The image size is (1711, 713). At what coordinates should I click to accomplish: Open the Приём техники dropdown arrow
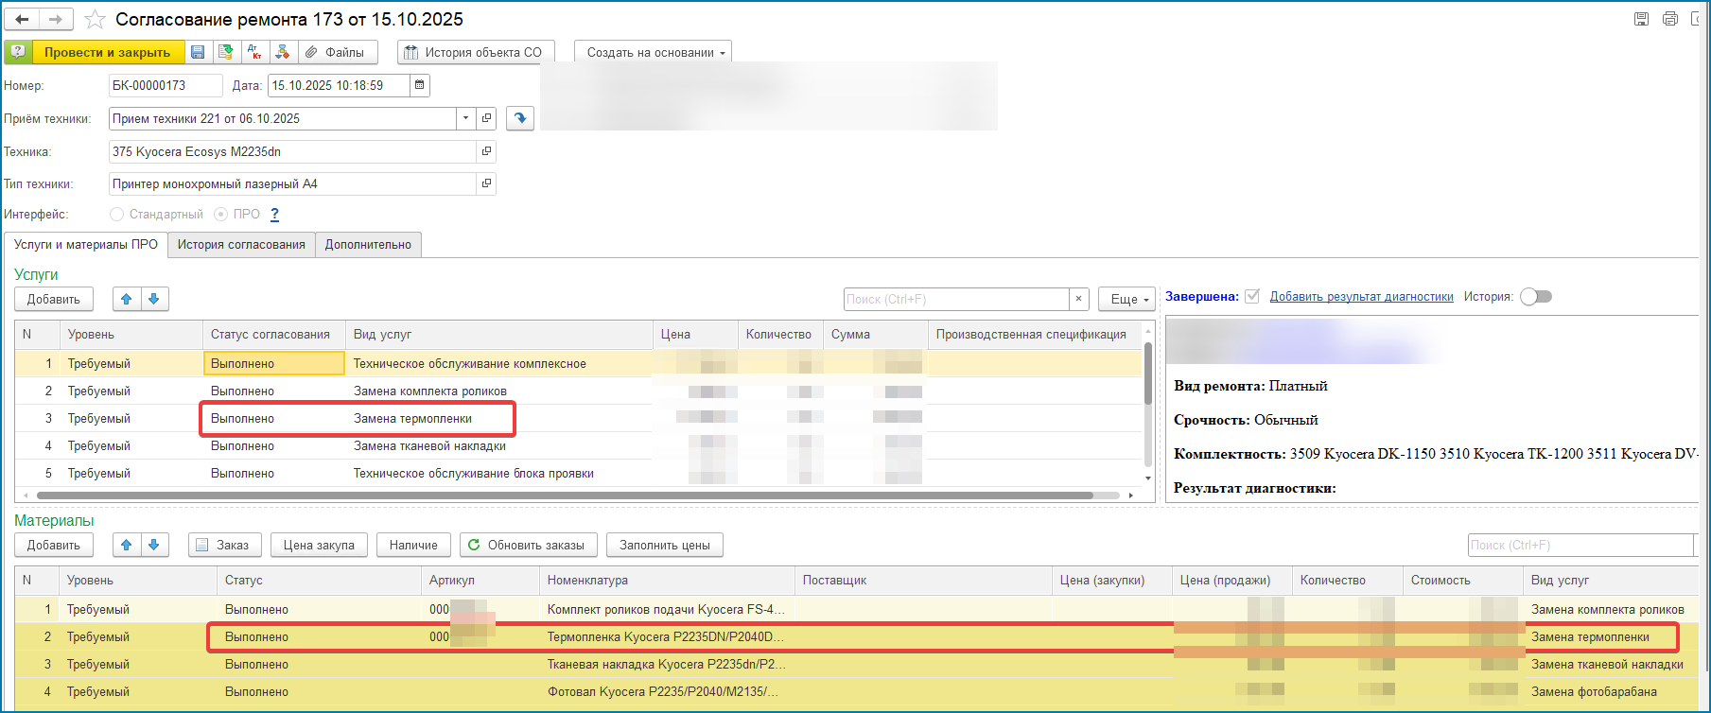[x=464, y=118]
